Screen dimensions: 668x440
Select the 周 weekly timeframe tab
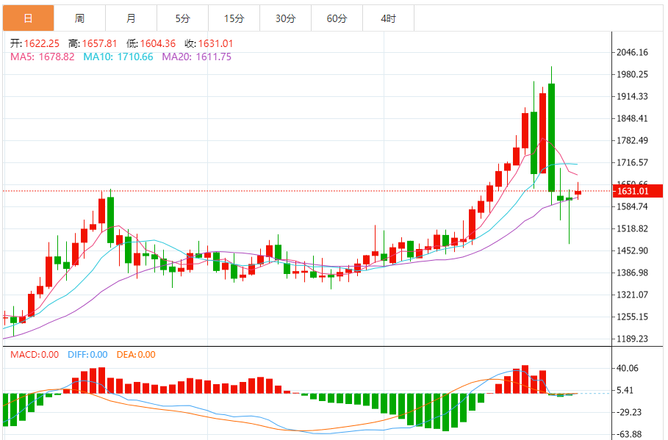79,18
